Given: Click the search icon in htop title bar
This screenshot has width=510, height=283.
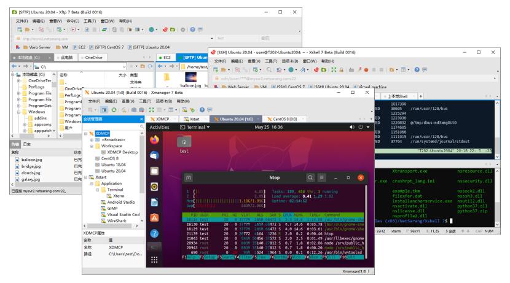Looking at the screenshot, I should pos(310,177).
